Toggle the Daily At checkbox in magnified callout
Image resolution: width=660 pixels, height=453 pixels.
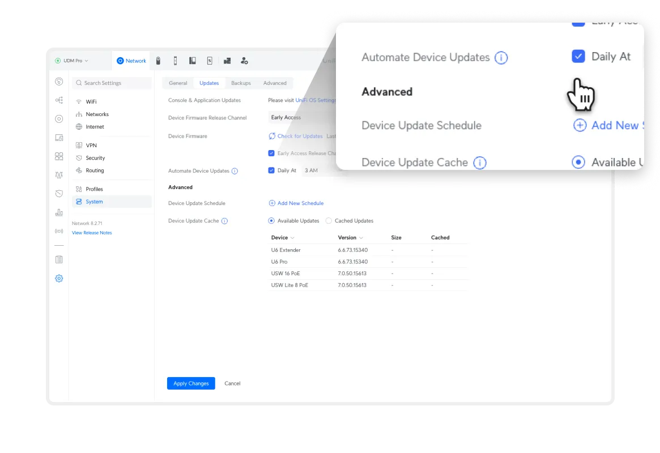[x=578, y=56]
